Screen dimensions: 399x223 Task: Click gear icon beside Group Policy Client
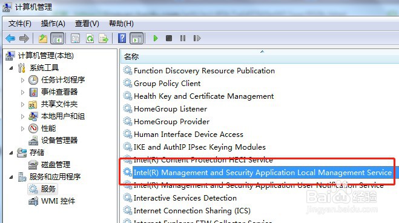[x=128, y=83]
